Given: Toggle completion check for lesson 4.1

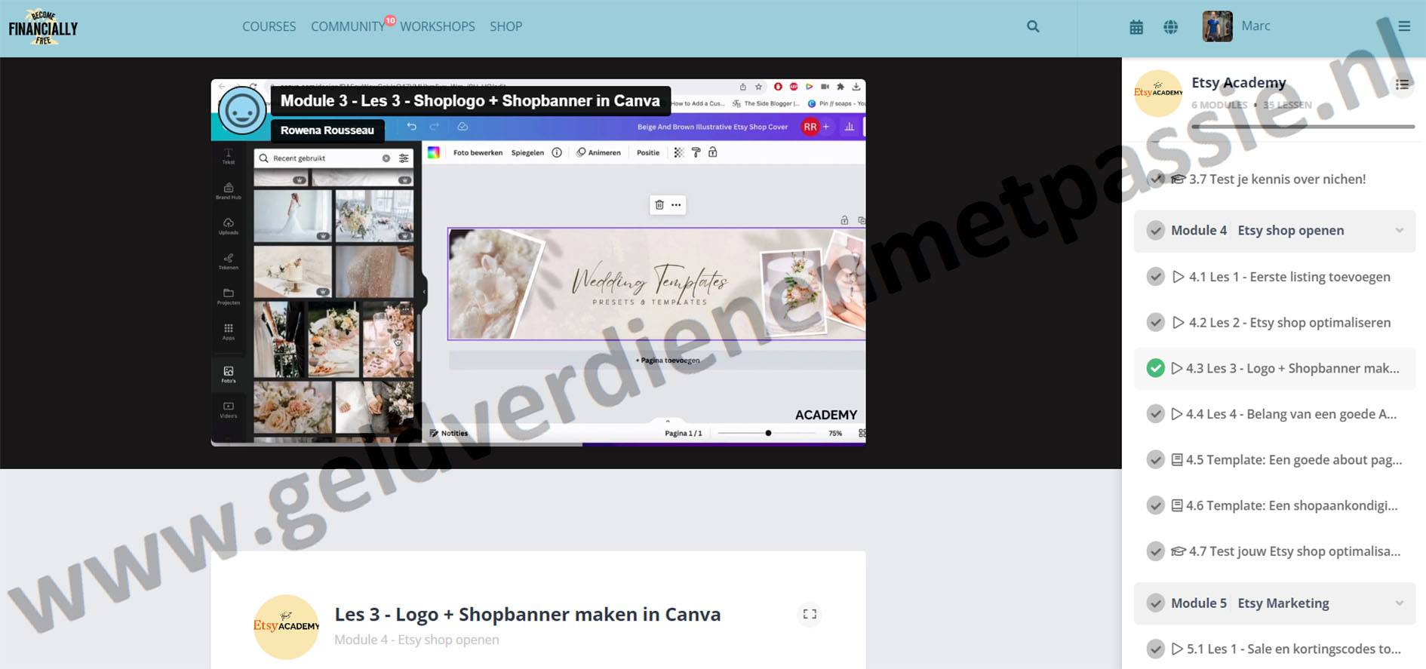Looking at the screenshot, I should pos(1155,277).
